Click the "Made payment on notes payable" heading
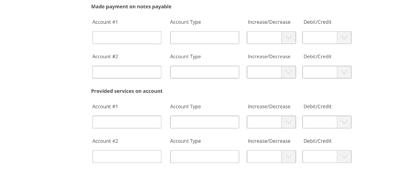 tap(131, 7)
